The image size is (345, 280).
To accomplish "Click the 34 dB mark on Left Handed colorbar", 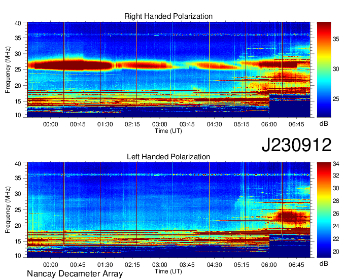I will click(x=336, y=164).
